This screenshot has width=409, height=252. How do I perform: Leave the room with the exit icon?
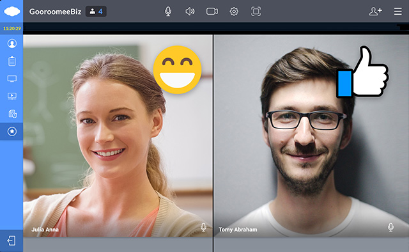12,240
